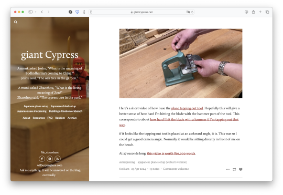Open the Safari downloads icon
283x195 pixels.
[246, 12]
